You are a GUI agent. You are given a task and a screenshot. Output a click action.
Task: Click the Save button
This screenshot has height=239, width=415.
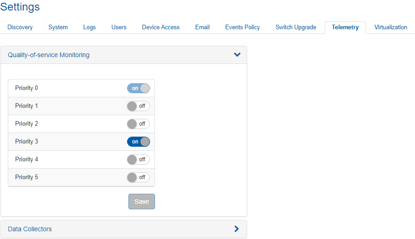(142, 202)
